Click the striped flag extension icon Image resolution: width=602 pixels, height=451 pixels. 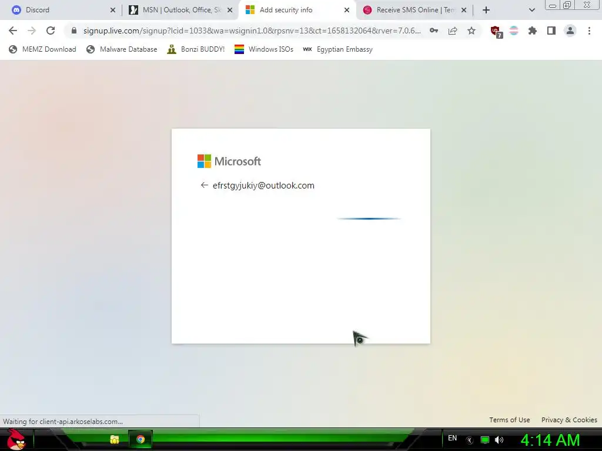click(x=514, y=31)
